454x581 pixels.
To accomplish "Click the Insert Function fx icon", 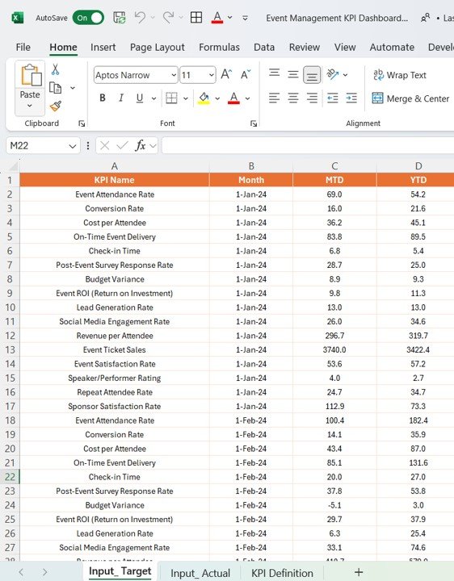I will click(141, 145).
